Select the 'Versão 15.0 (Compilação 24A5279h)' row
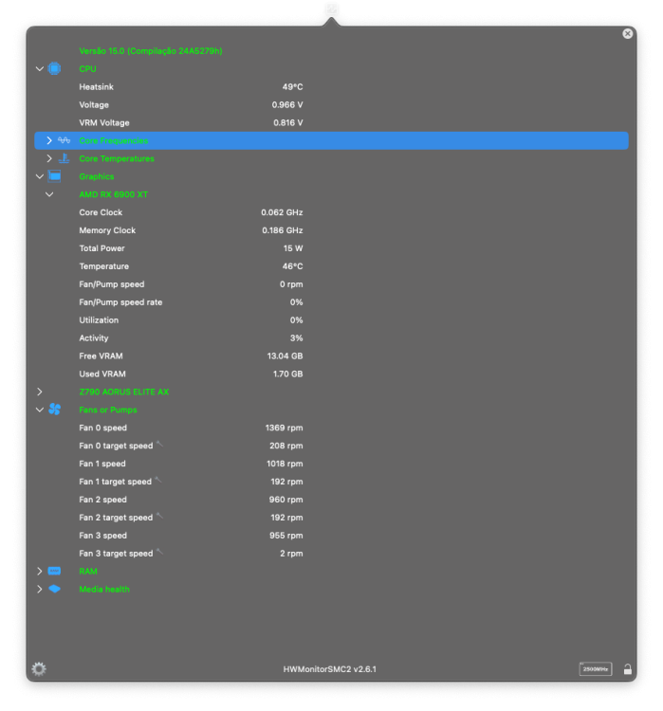This screenshot has width=663, height=711. 331,51
